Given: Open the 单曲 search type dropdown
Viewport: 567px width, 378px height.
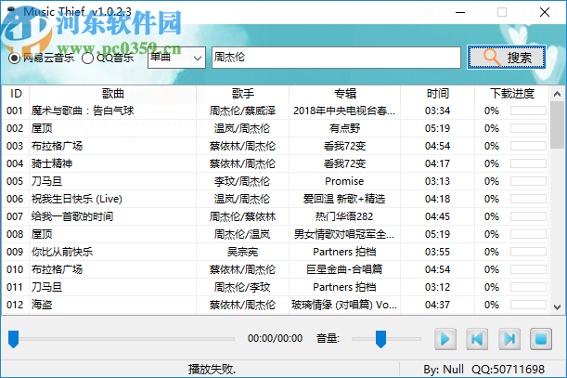Looking at the screenshot, I should (176, 58).
